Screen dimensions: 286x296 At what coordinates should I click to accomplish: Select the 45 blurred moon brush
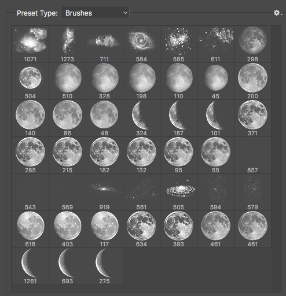click(x=216, y=81)
